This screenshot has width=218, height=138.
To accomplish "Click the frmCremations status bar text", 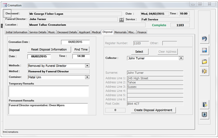I will coord(10,132).
